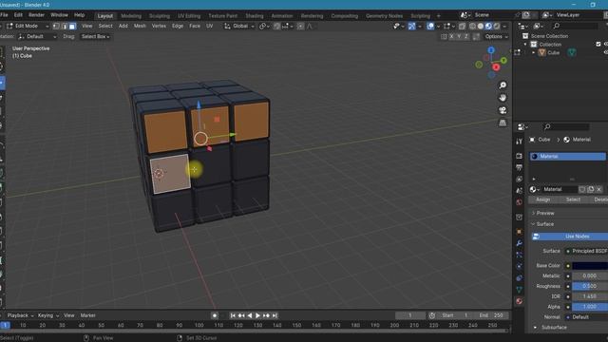The width and height of the screenshot is (608, 342).
Task: Open the Object properties tab
Action: coord(519,232)
